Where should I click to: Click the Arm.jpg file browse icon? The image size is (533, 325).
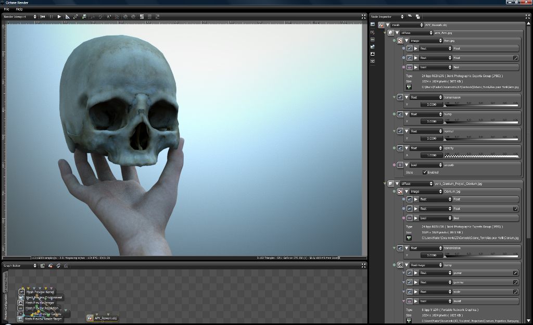pyautogui.click(x=409, y=87)
